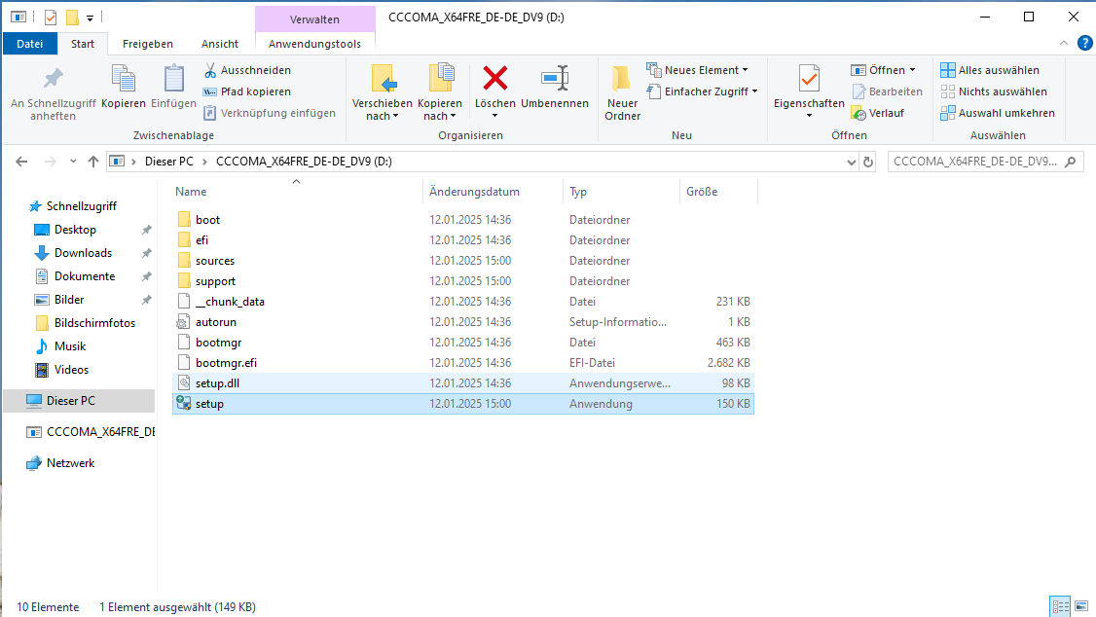1096x617 pixels.
Task: Choose Nichts auswählen
Action: (x=994, y=91)
